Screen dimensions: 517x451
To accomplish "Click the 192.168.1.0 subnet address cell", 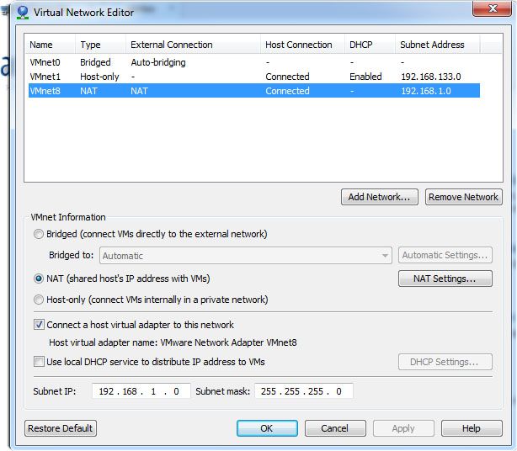I will pos(426,91).
